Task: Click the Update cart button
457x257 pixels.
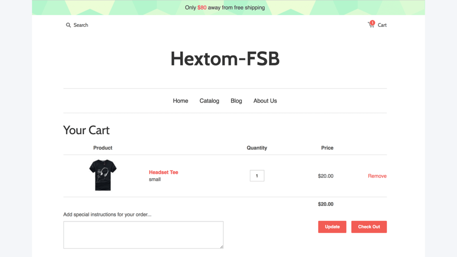Action: pos(332,227)
